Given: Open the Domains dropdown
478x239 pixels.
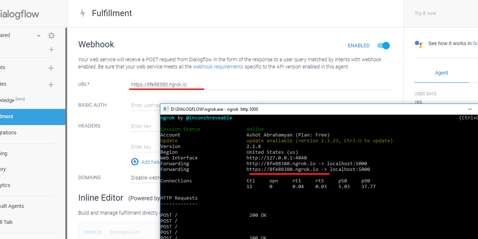Looking at the screenshot, I should point(145,178).
